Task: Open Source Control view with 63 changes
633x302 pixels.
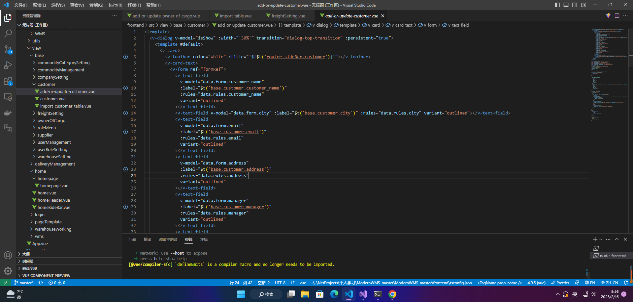Action: 8,50
